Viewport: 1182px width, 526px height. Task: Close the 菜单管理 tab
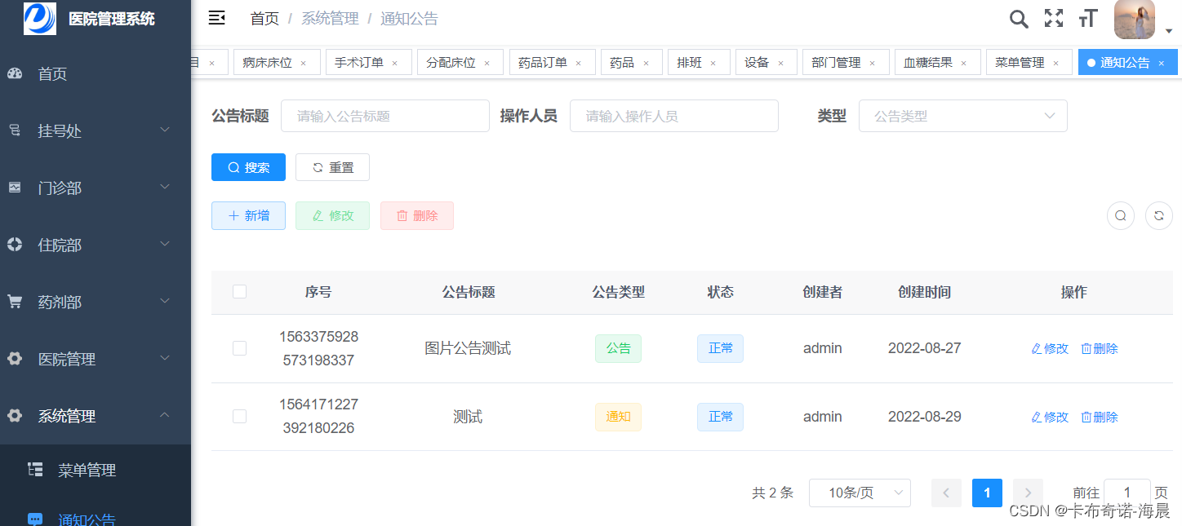[1055, 63]
